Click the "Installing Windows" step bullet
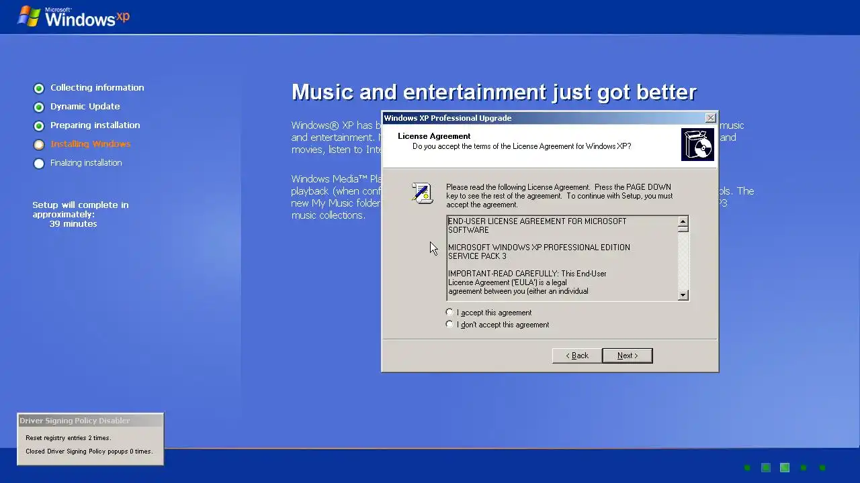The width and height of the screenshot is (860, 483). click(x=39, y=145)
